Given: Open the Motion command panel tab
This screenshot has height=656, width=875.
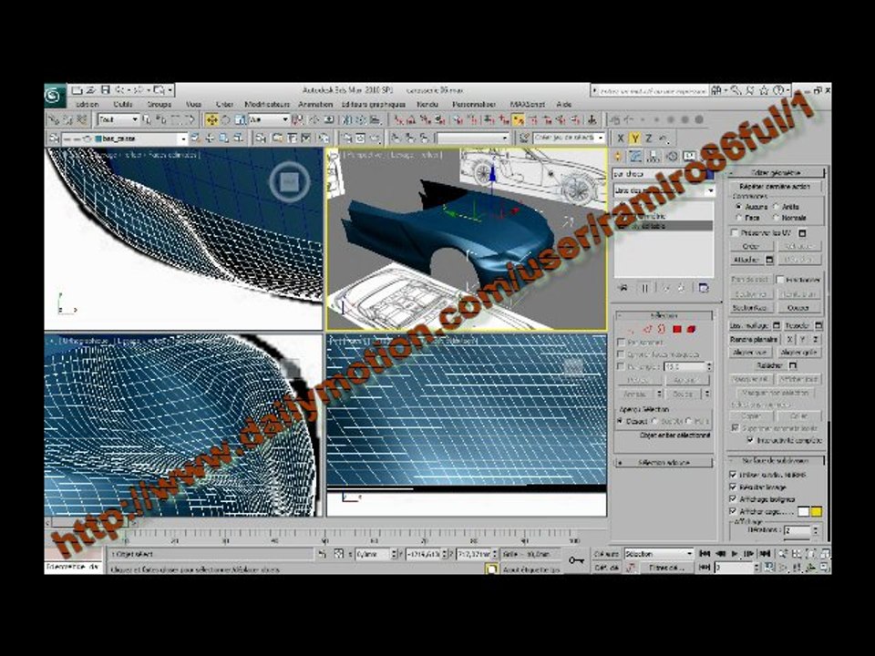Looking at the screenshot, I should click(672, 157).
